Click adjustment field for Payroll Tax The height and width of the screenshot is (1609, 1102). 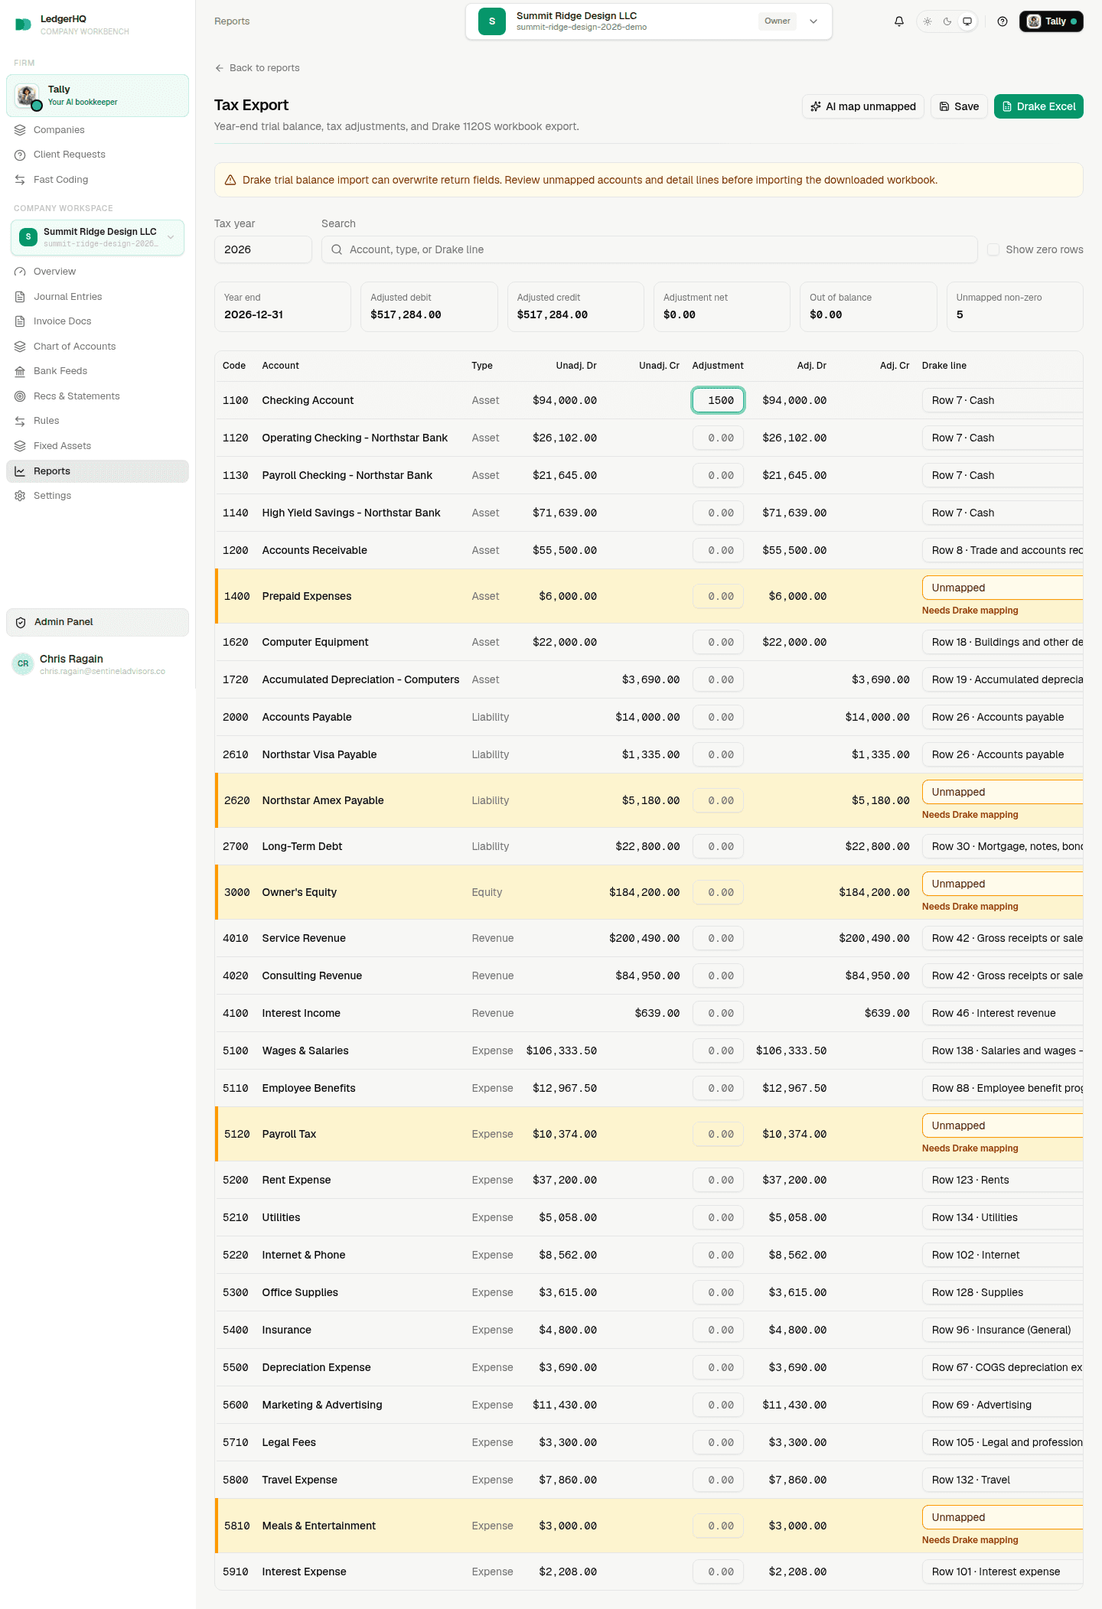[x=718, y=1134]
